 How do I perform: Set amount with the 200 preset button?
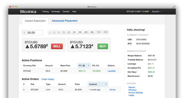86,32
